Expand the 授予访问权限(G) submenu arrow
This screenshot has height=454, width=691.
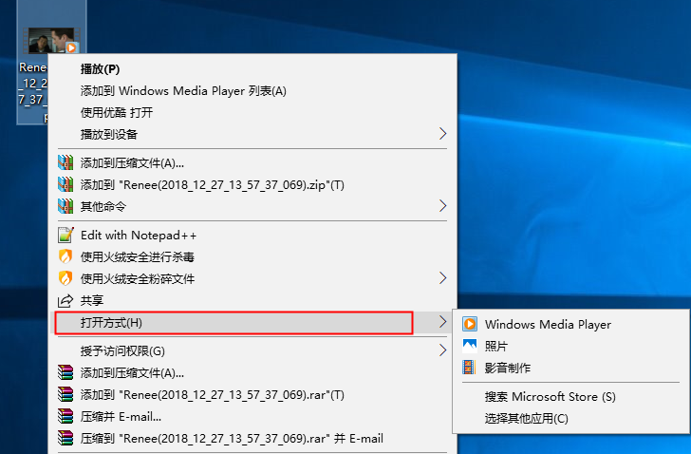click(443, 350)
